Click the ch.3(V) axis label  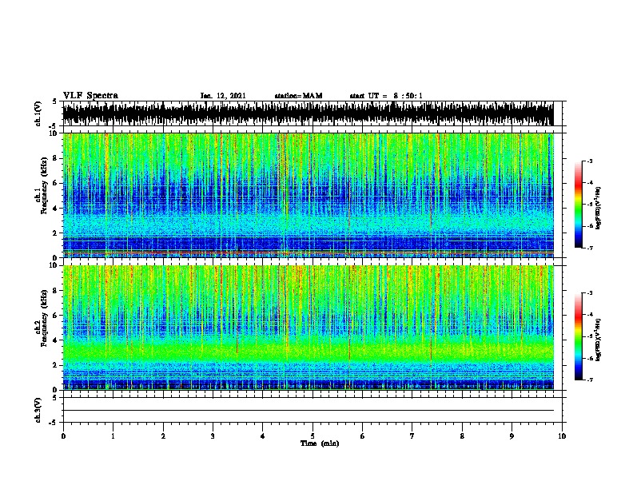pyautogui.click(x=38, y=410)
